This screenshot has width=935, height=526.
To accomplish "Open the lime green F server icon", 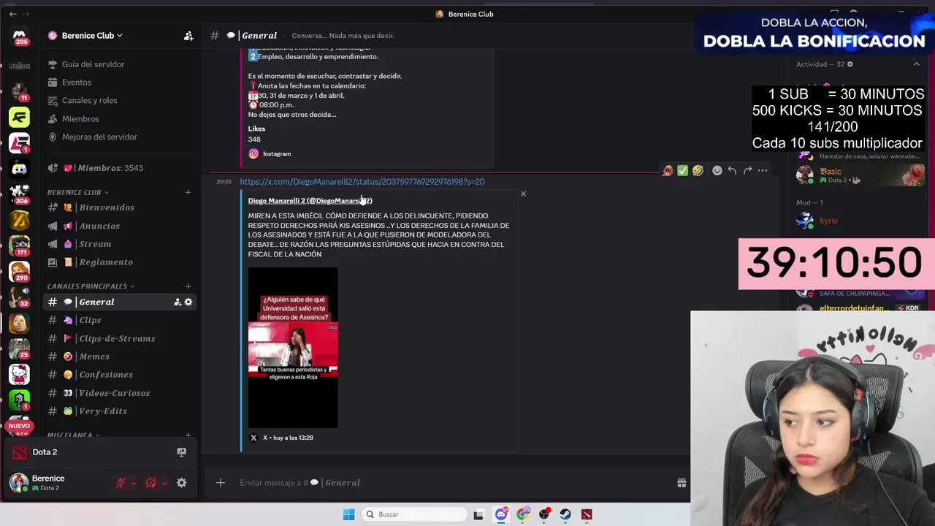I will 20,117.
